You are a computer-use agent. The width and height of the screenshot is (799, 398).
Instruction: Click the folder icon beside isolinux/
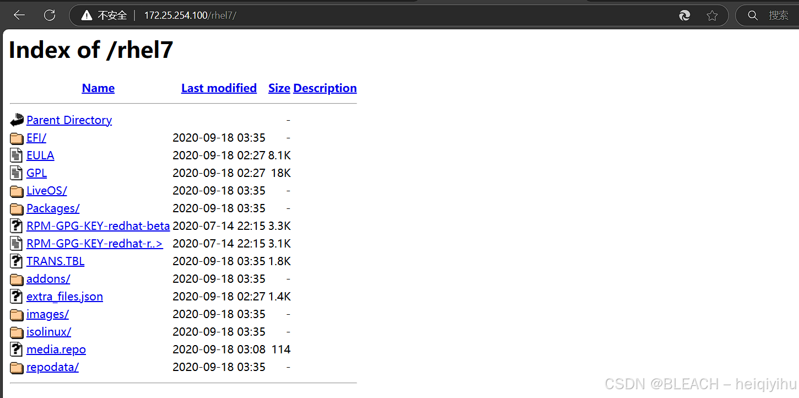pos(17,332)
